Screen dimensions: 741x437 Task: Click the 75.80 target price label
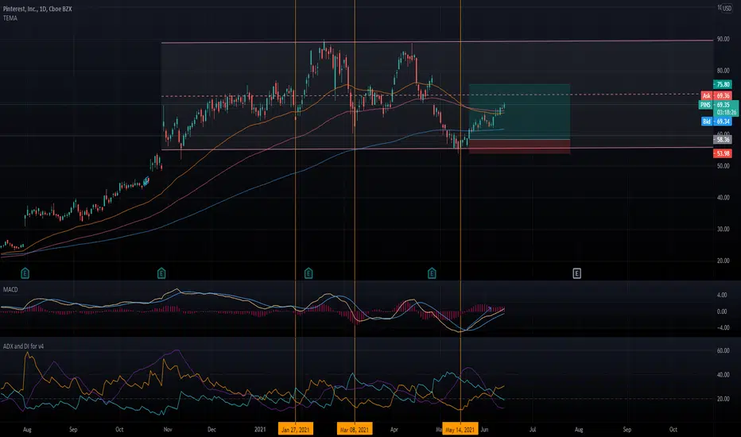(x=723, y=84)
